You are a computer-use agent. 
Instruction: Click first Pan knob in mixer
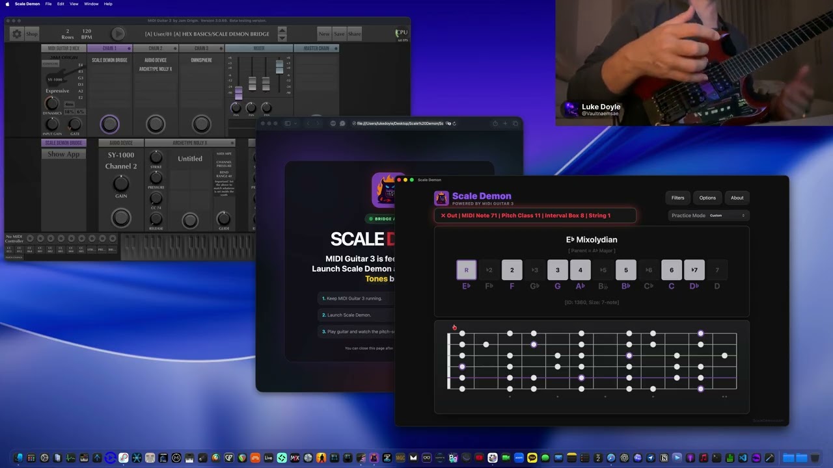click(236, 107)
